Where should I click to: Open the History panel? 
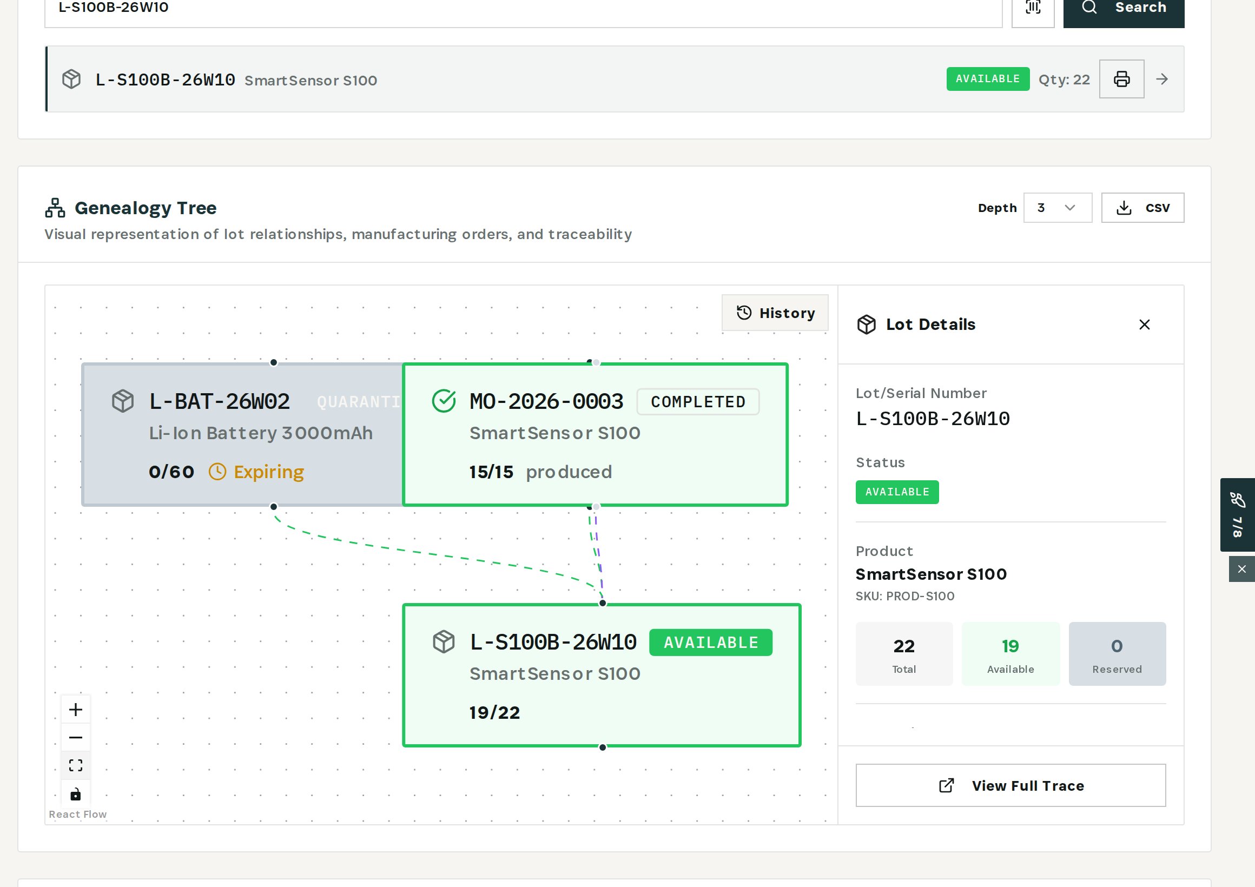click(775, 313)
